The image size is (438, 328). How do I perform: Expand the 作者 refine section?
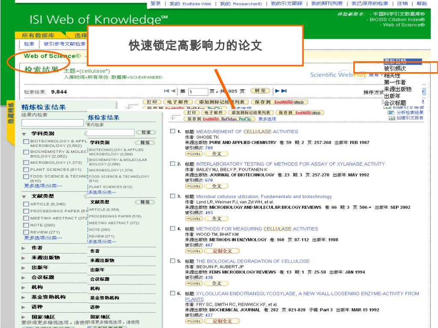24,248
